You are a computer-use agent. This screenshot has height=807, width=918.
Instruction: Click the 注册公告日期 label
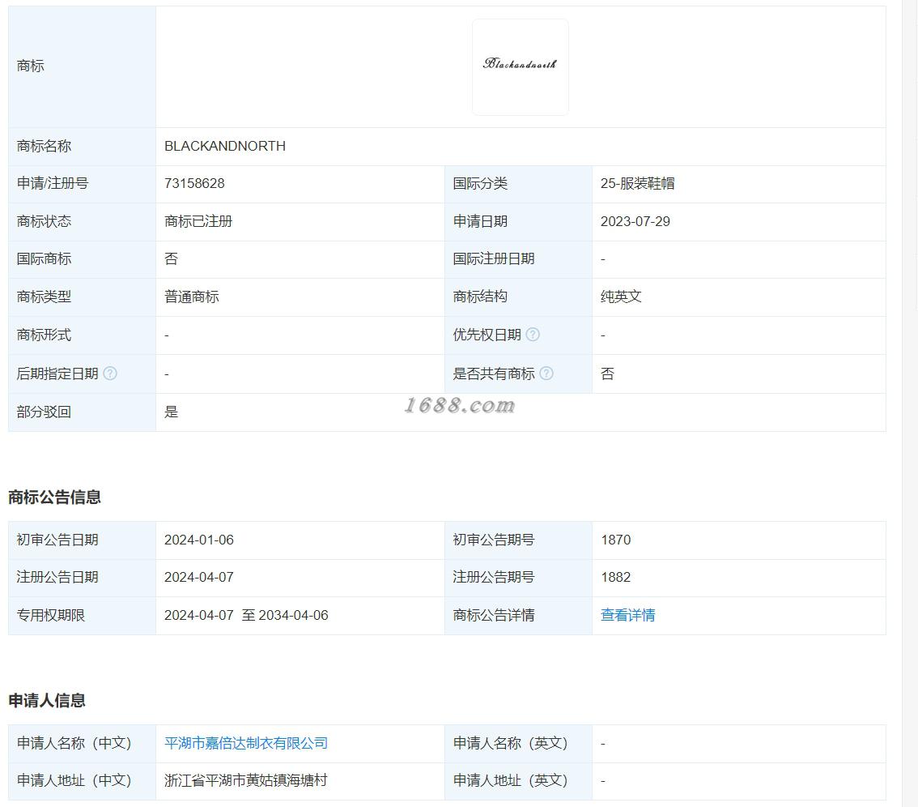coord(57,577)
